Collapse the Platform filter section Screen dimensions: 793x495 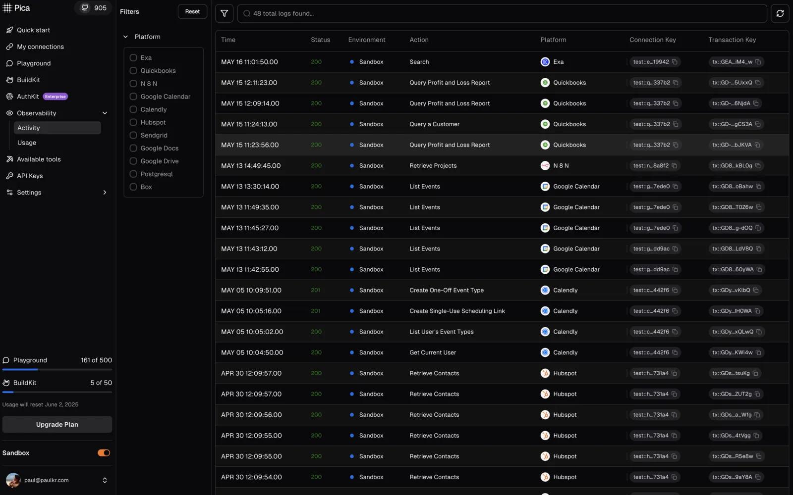[x=125, y=37]
